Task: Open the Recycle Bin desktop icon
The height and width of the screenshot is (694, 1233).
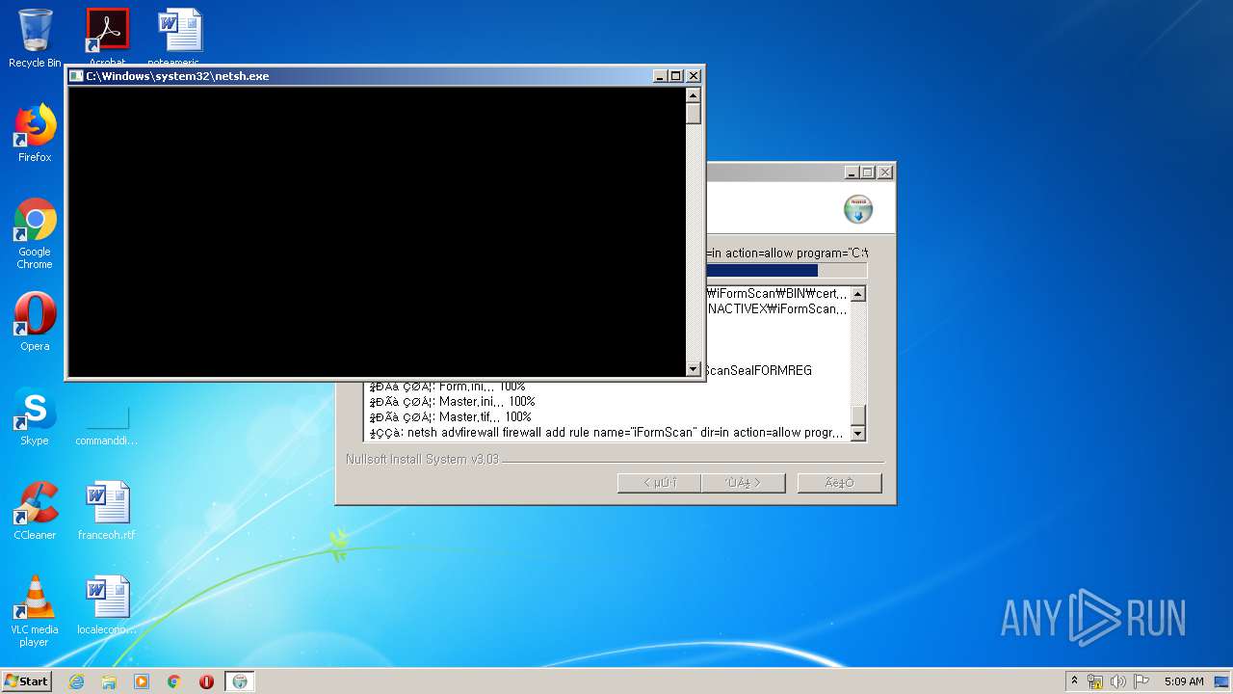Action: point(35,39)
